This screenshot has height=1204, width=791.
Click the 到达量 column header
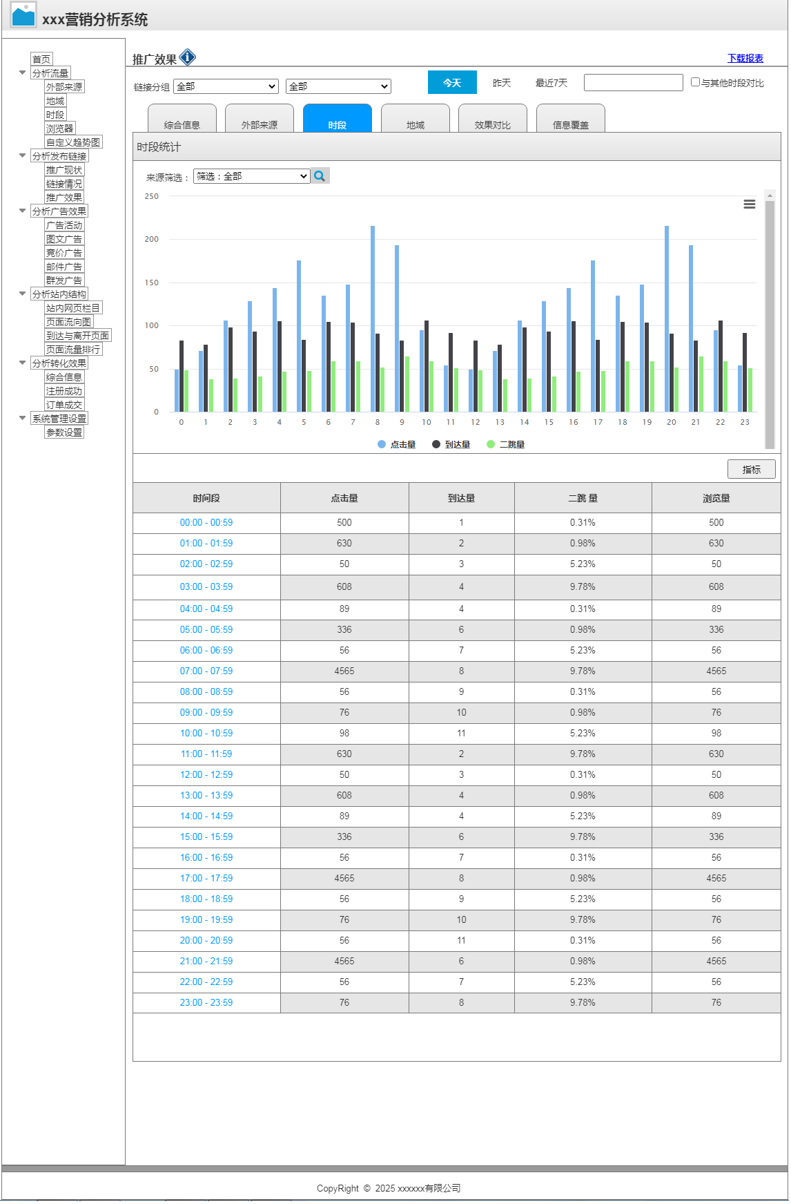[x=461, y=498]
